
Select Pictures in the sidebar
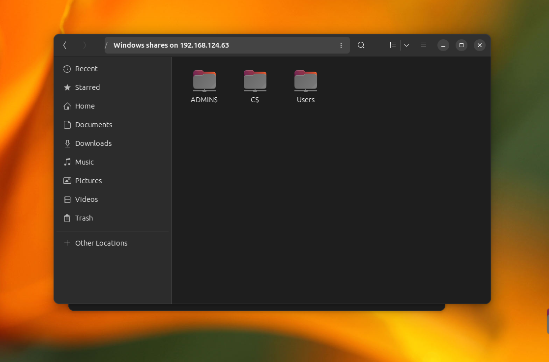coord(88,181)
